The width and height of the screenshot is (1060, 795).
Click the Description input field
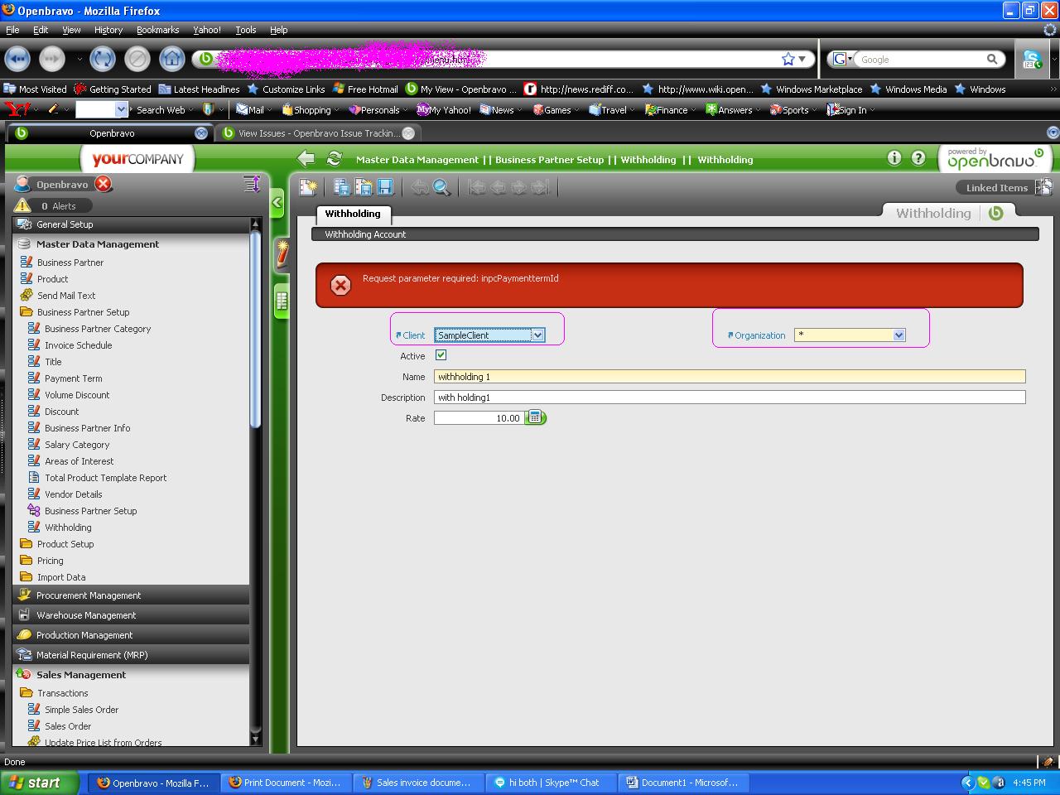tap(730, 397)
